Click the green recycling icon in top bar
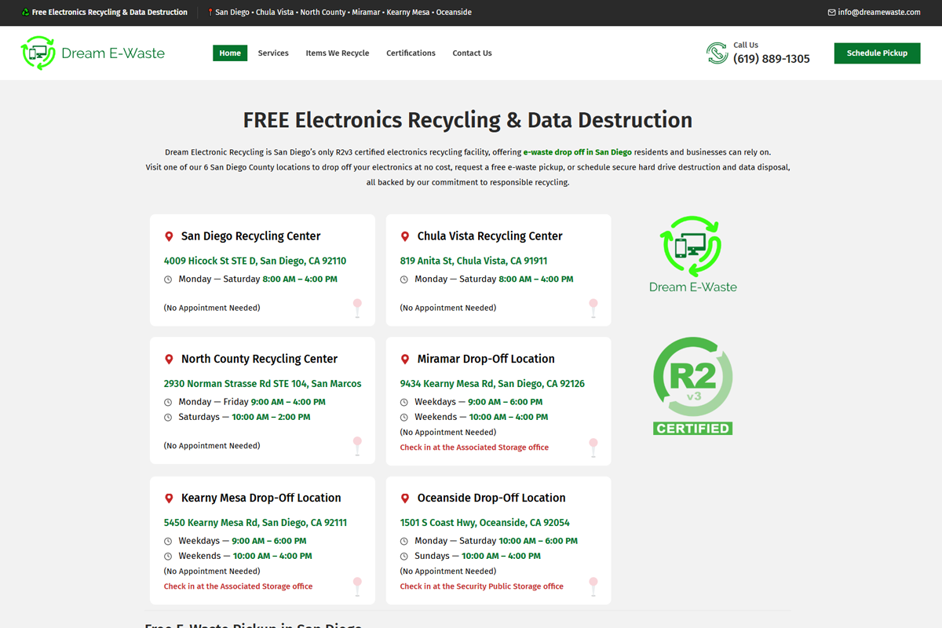Viewport: 942px width, 628px height. tap(25, 13)
